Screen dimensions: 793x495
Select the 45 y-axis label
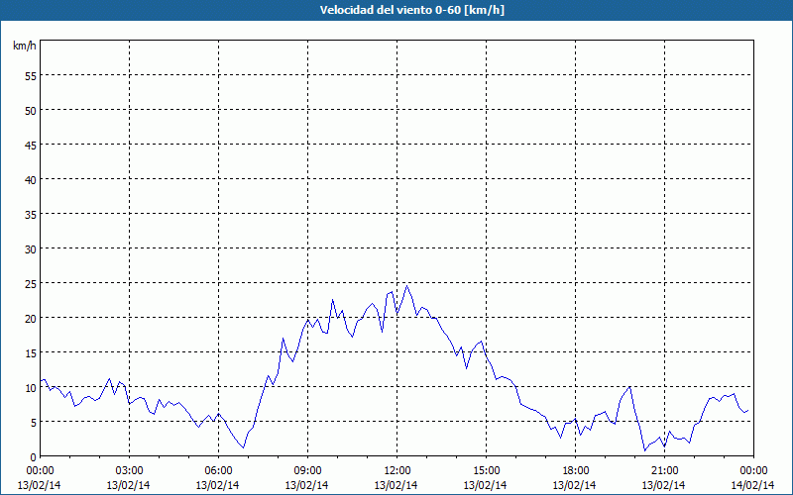coord(31,145)
